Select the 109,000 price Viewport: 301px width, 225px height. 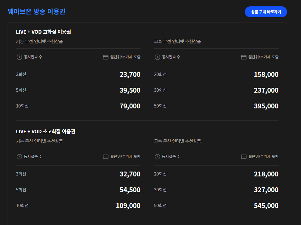click(x=128, y=206)
